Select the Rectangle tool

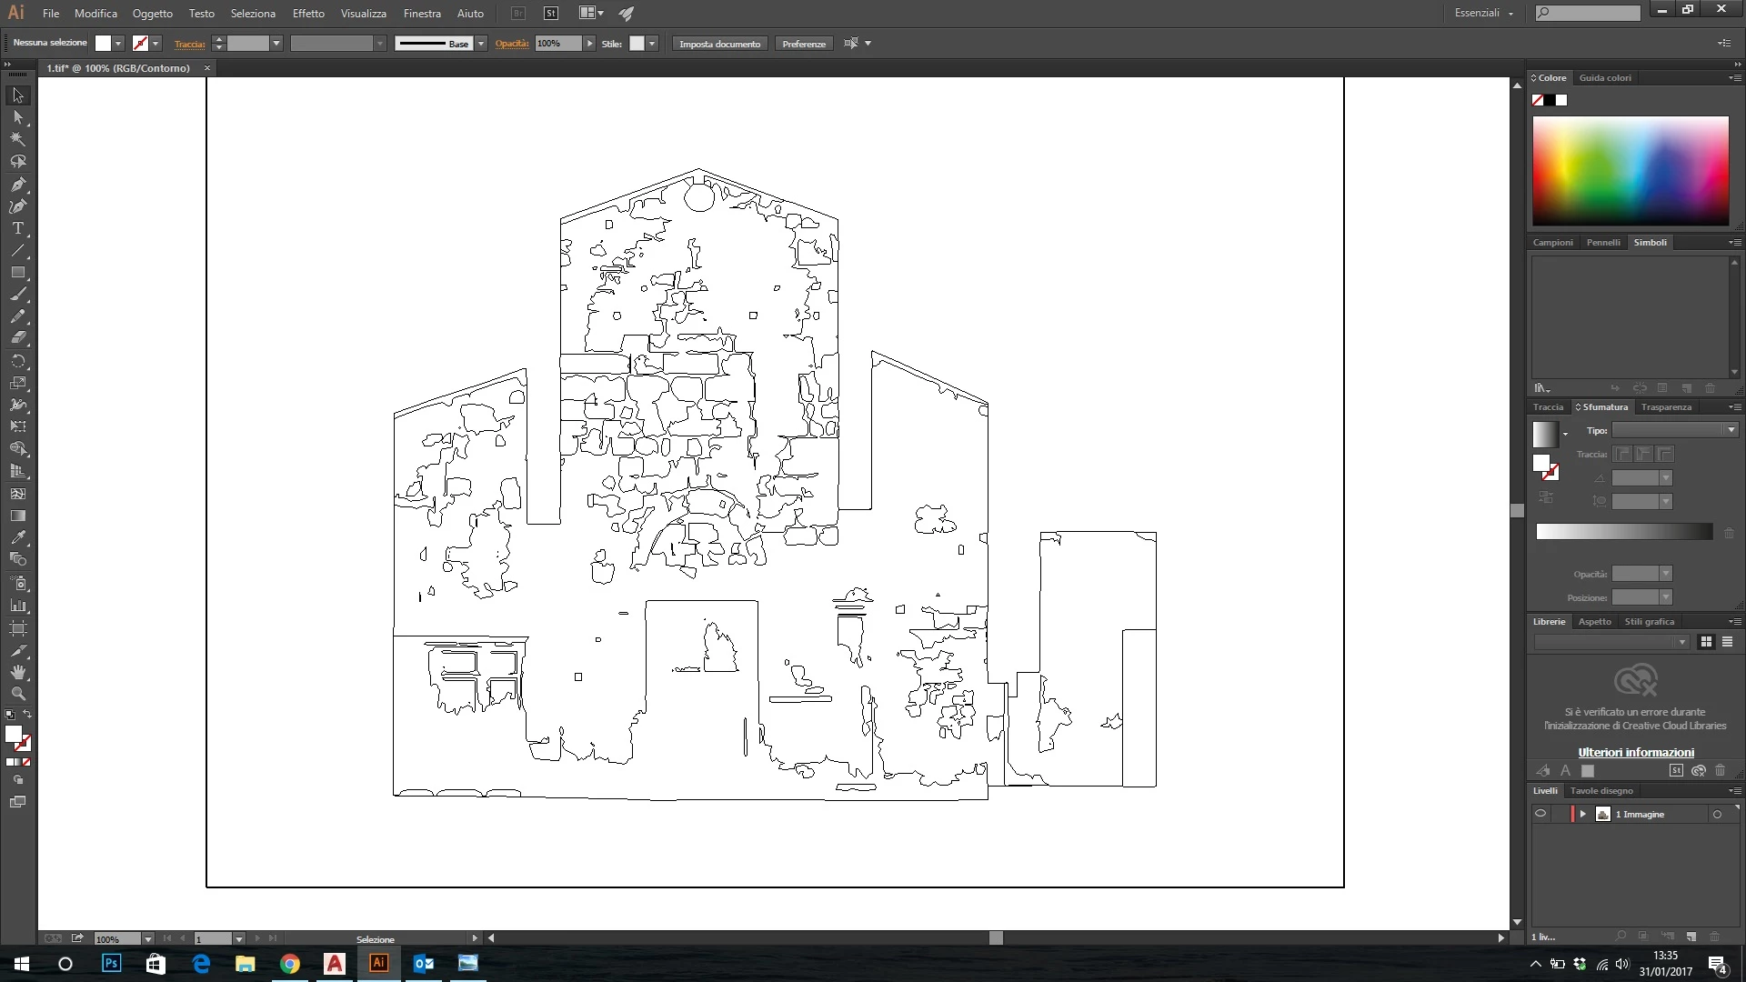[17, 272]
